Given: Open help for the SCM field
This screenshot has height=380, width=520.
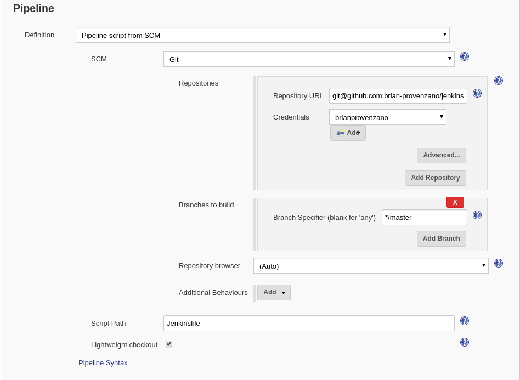Looking at the screenshot, I should point(465,56).
